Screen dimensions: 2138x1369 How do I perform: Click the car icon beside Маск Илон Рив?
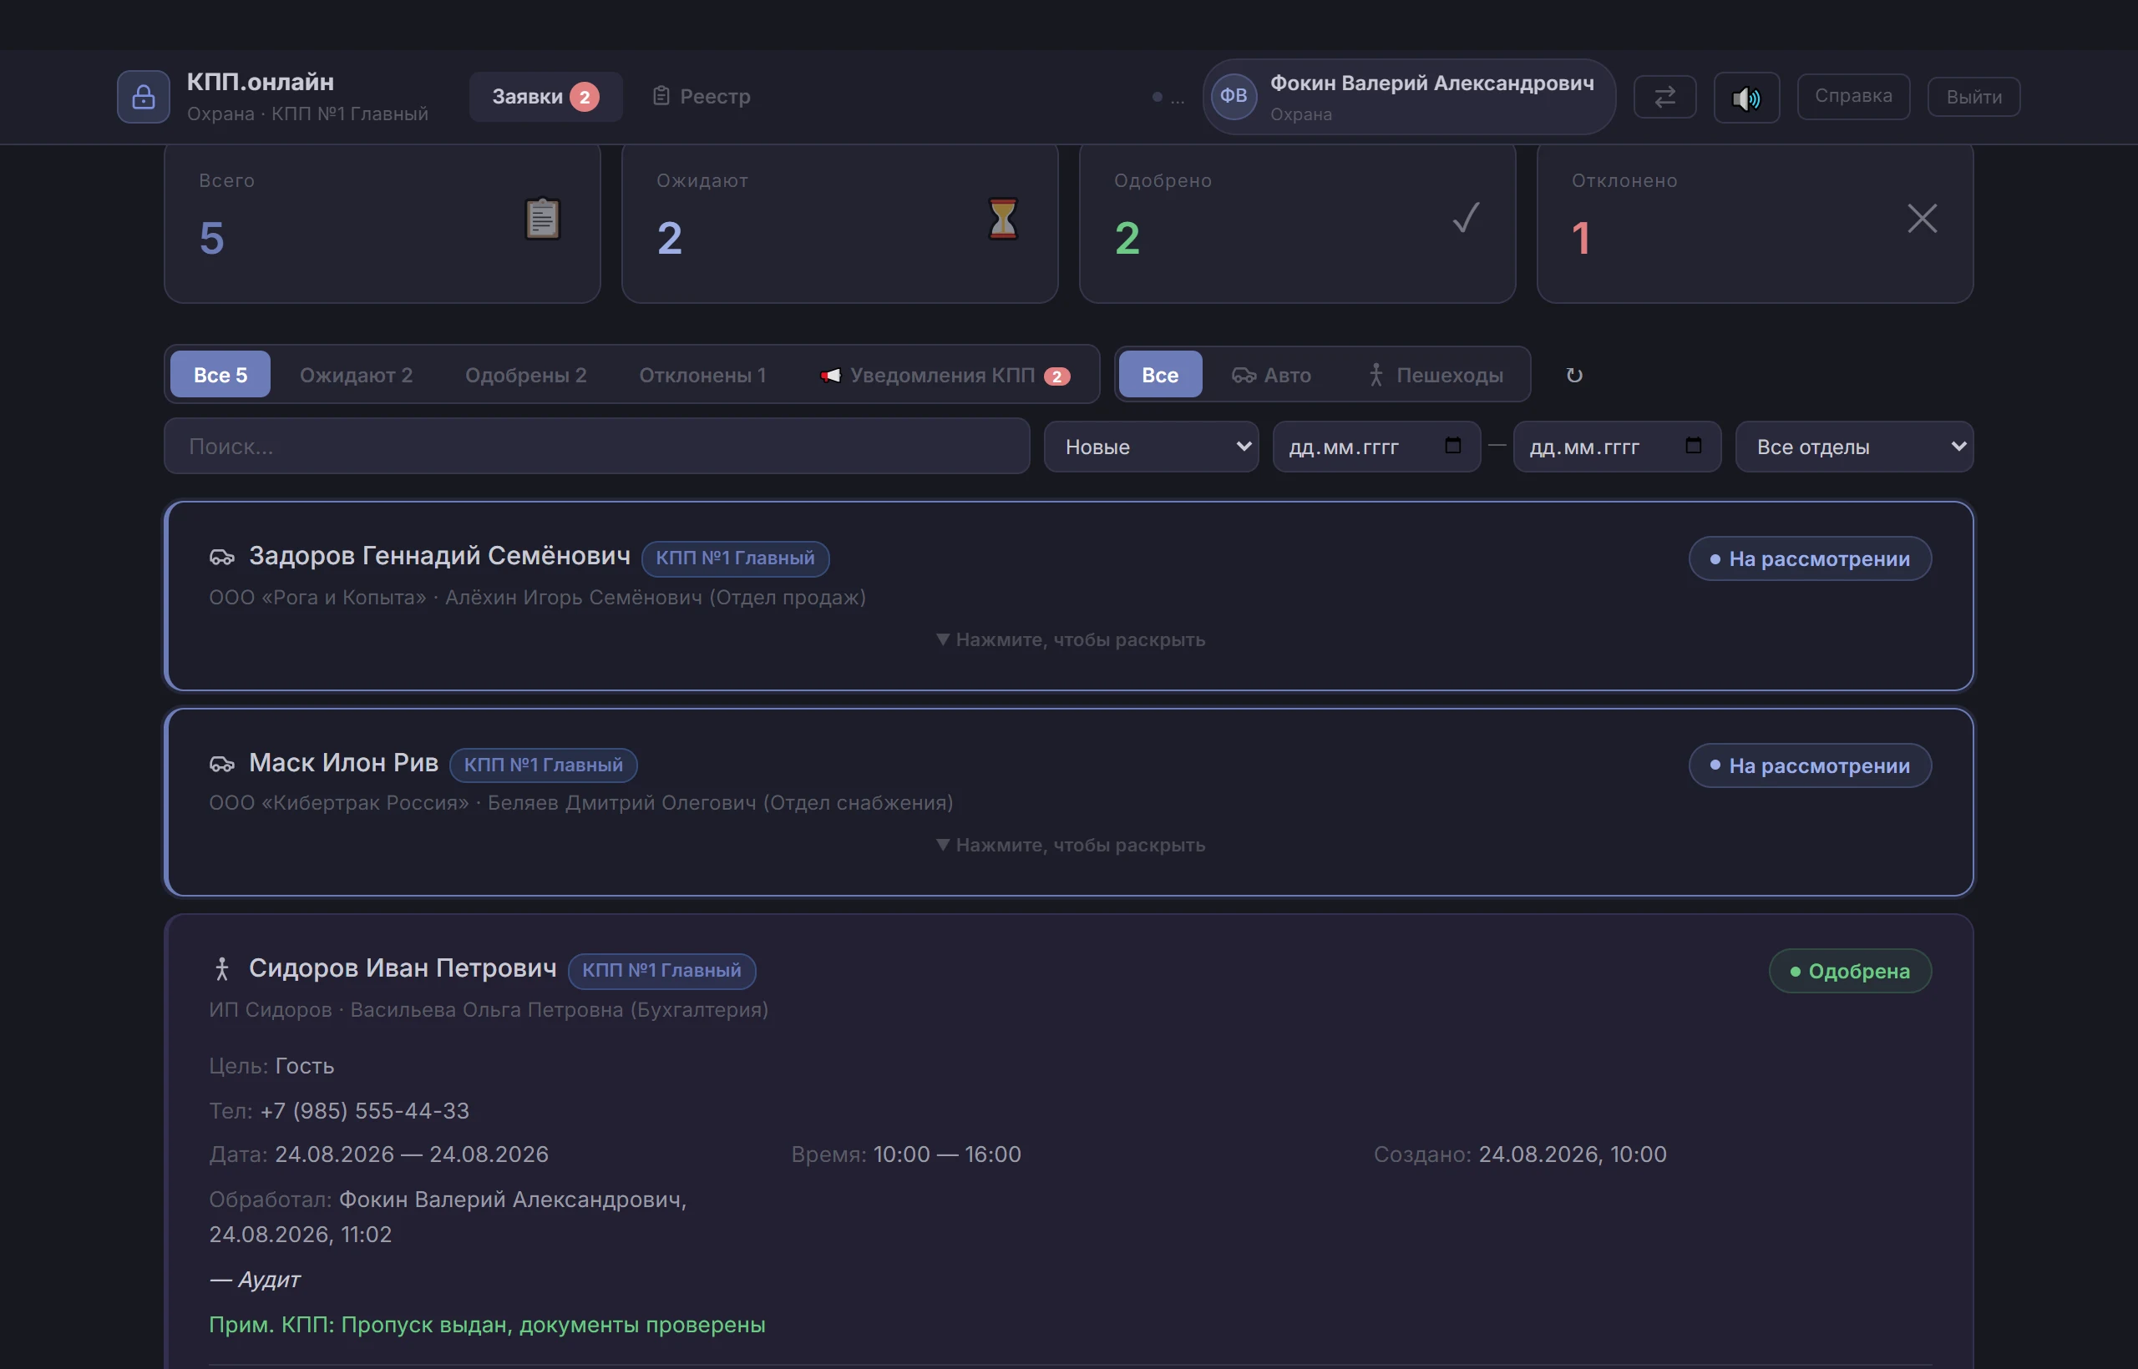coord(221,764)
